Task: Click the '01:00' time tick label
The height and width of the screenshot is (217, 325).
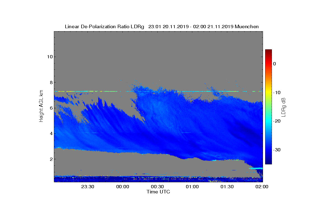Action: tap(192, 187)
